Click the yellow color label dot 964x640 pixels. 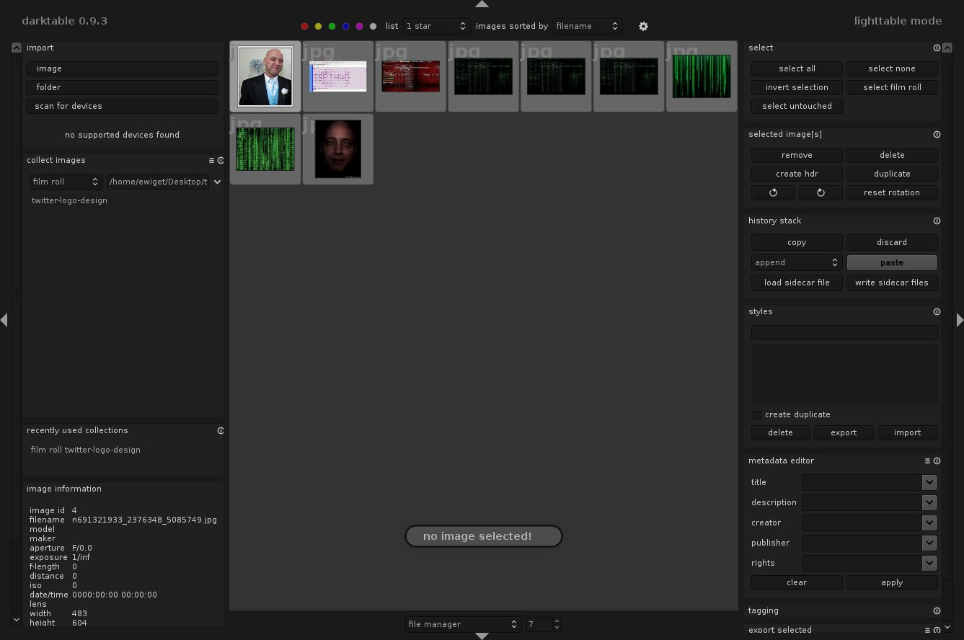(x=318, y=26)
